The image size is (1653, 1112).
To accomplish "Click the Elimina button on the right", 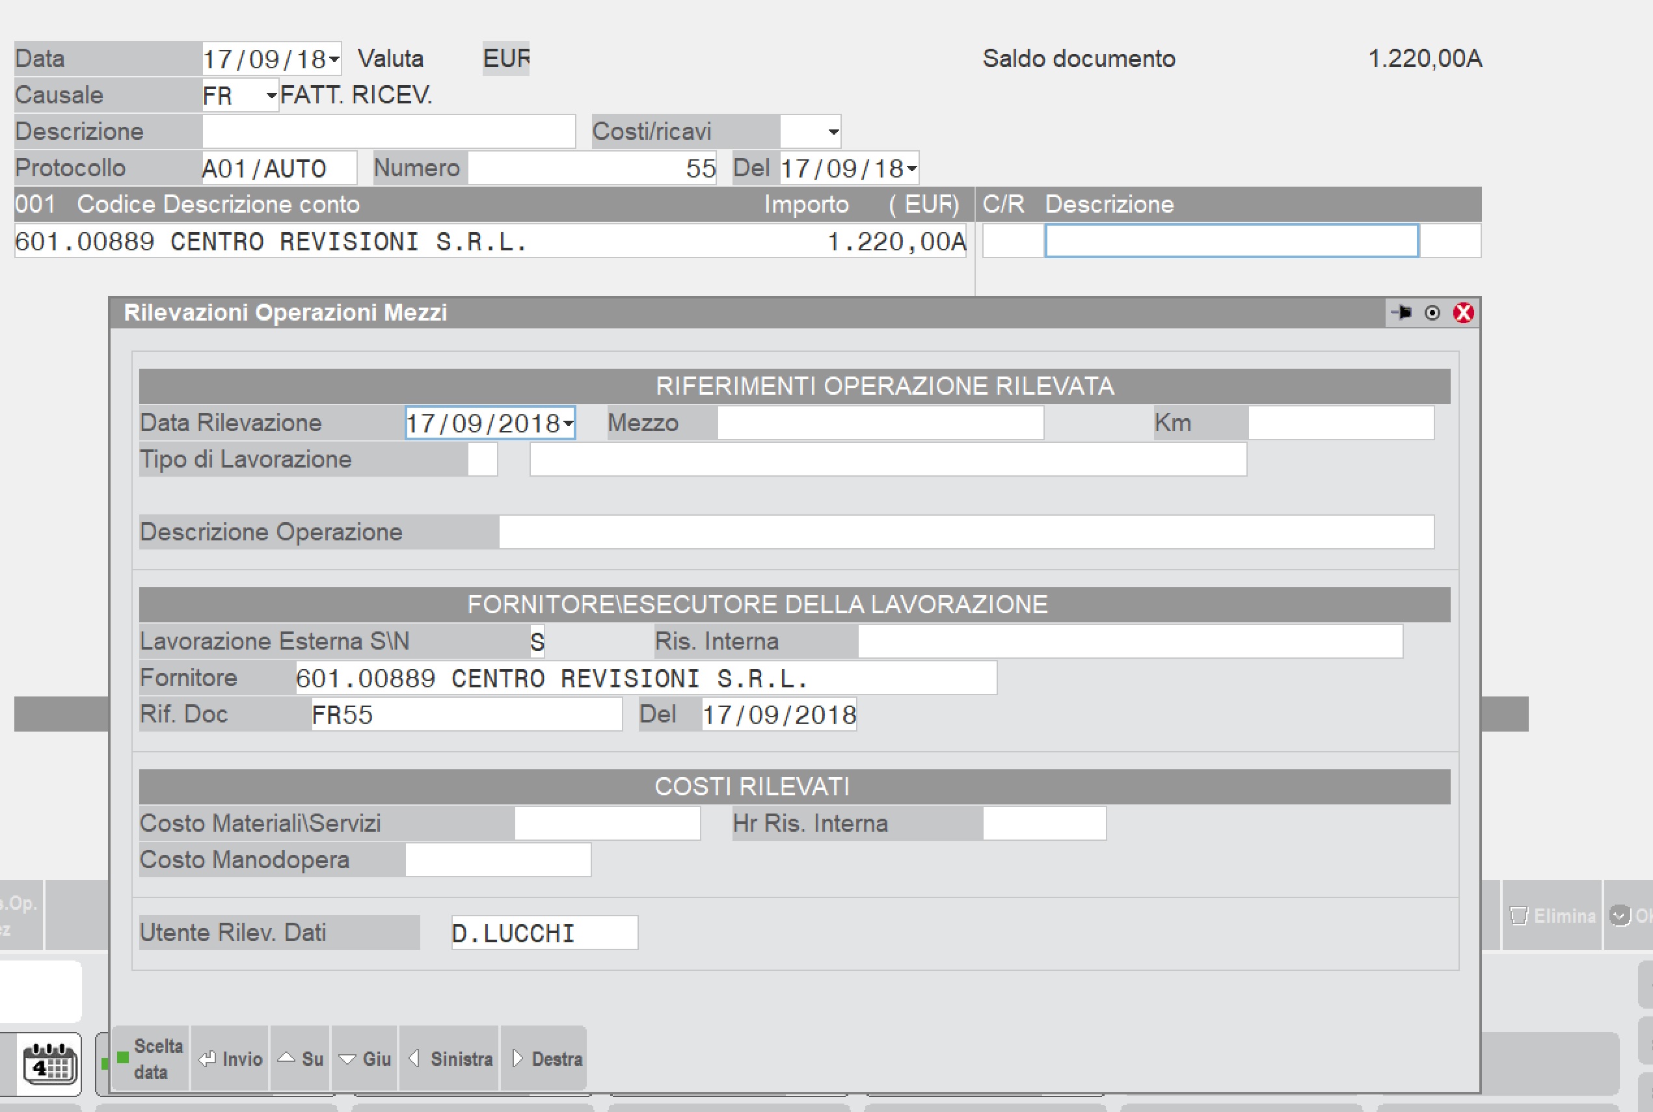I will 1553,916.
